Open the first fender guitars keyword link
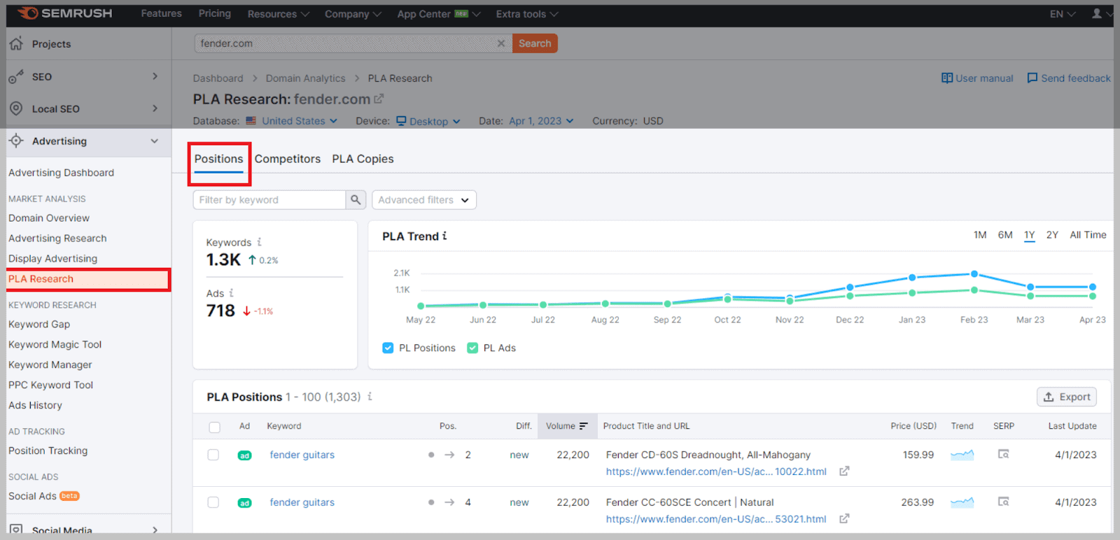This screenshot has height=540, width=1120. coord(302,455)
